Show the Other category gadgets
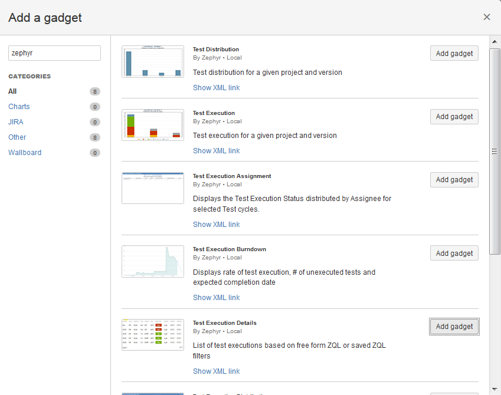 (17, 137)
